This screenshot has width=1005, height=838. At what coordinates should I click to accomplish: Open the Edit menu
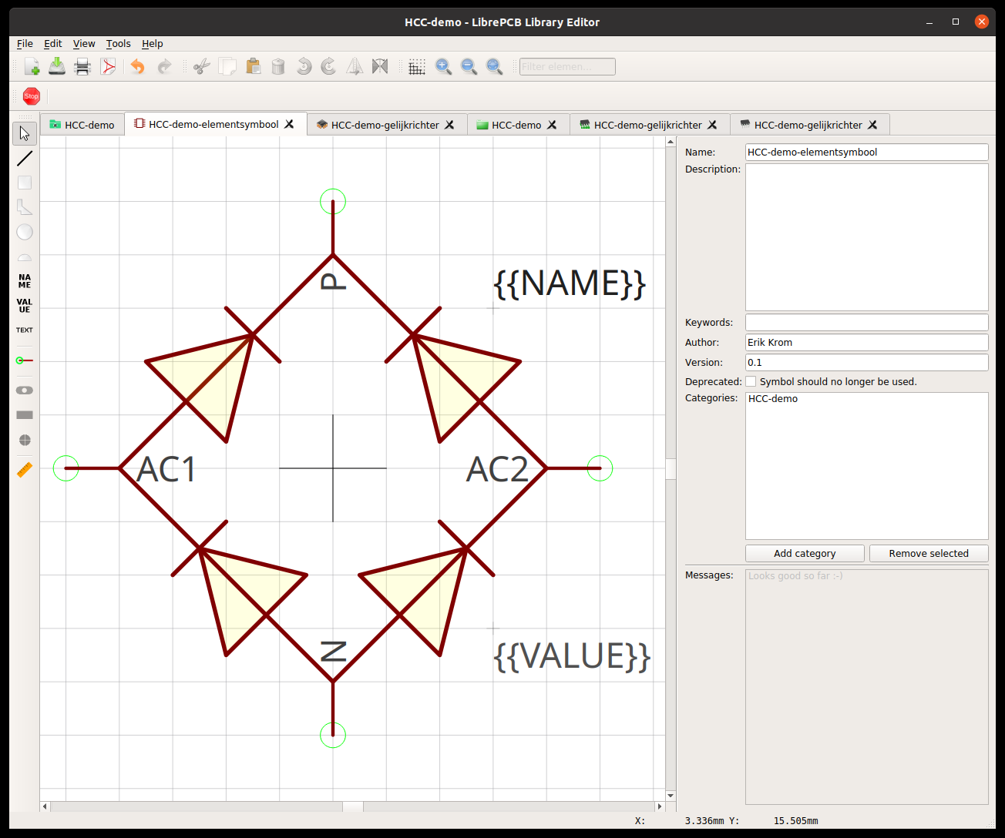(x=52, y=44)
